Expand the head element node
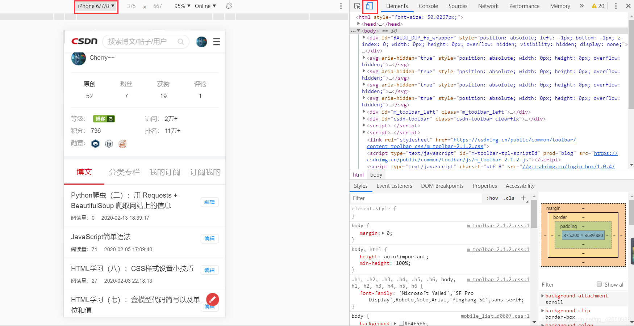The height and width of the screenshot is (326, 634). pyautogui.click(x=359, y=24)
